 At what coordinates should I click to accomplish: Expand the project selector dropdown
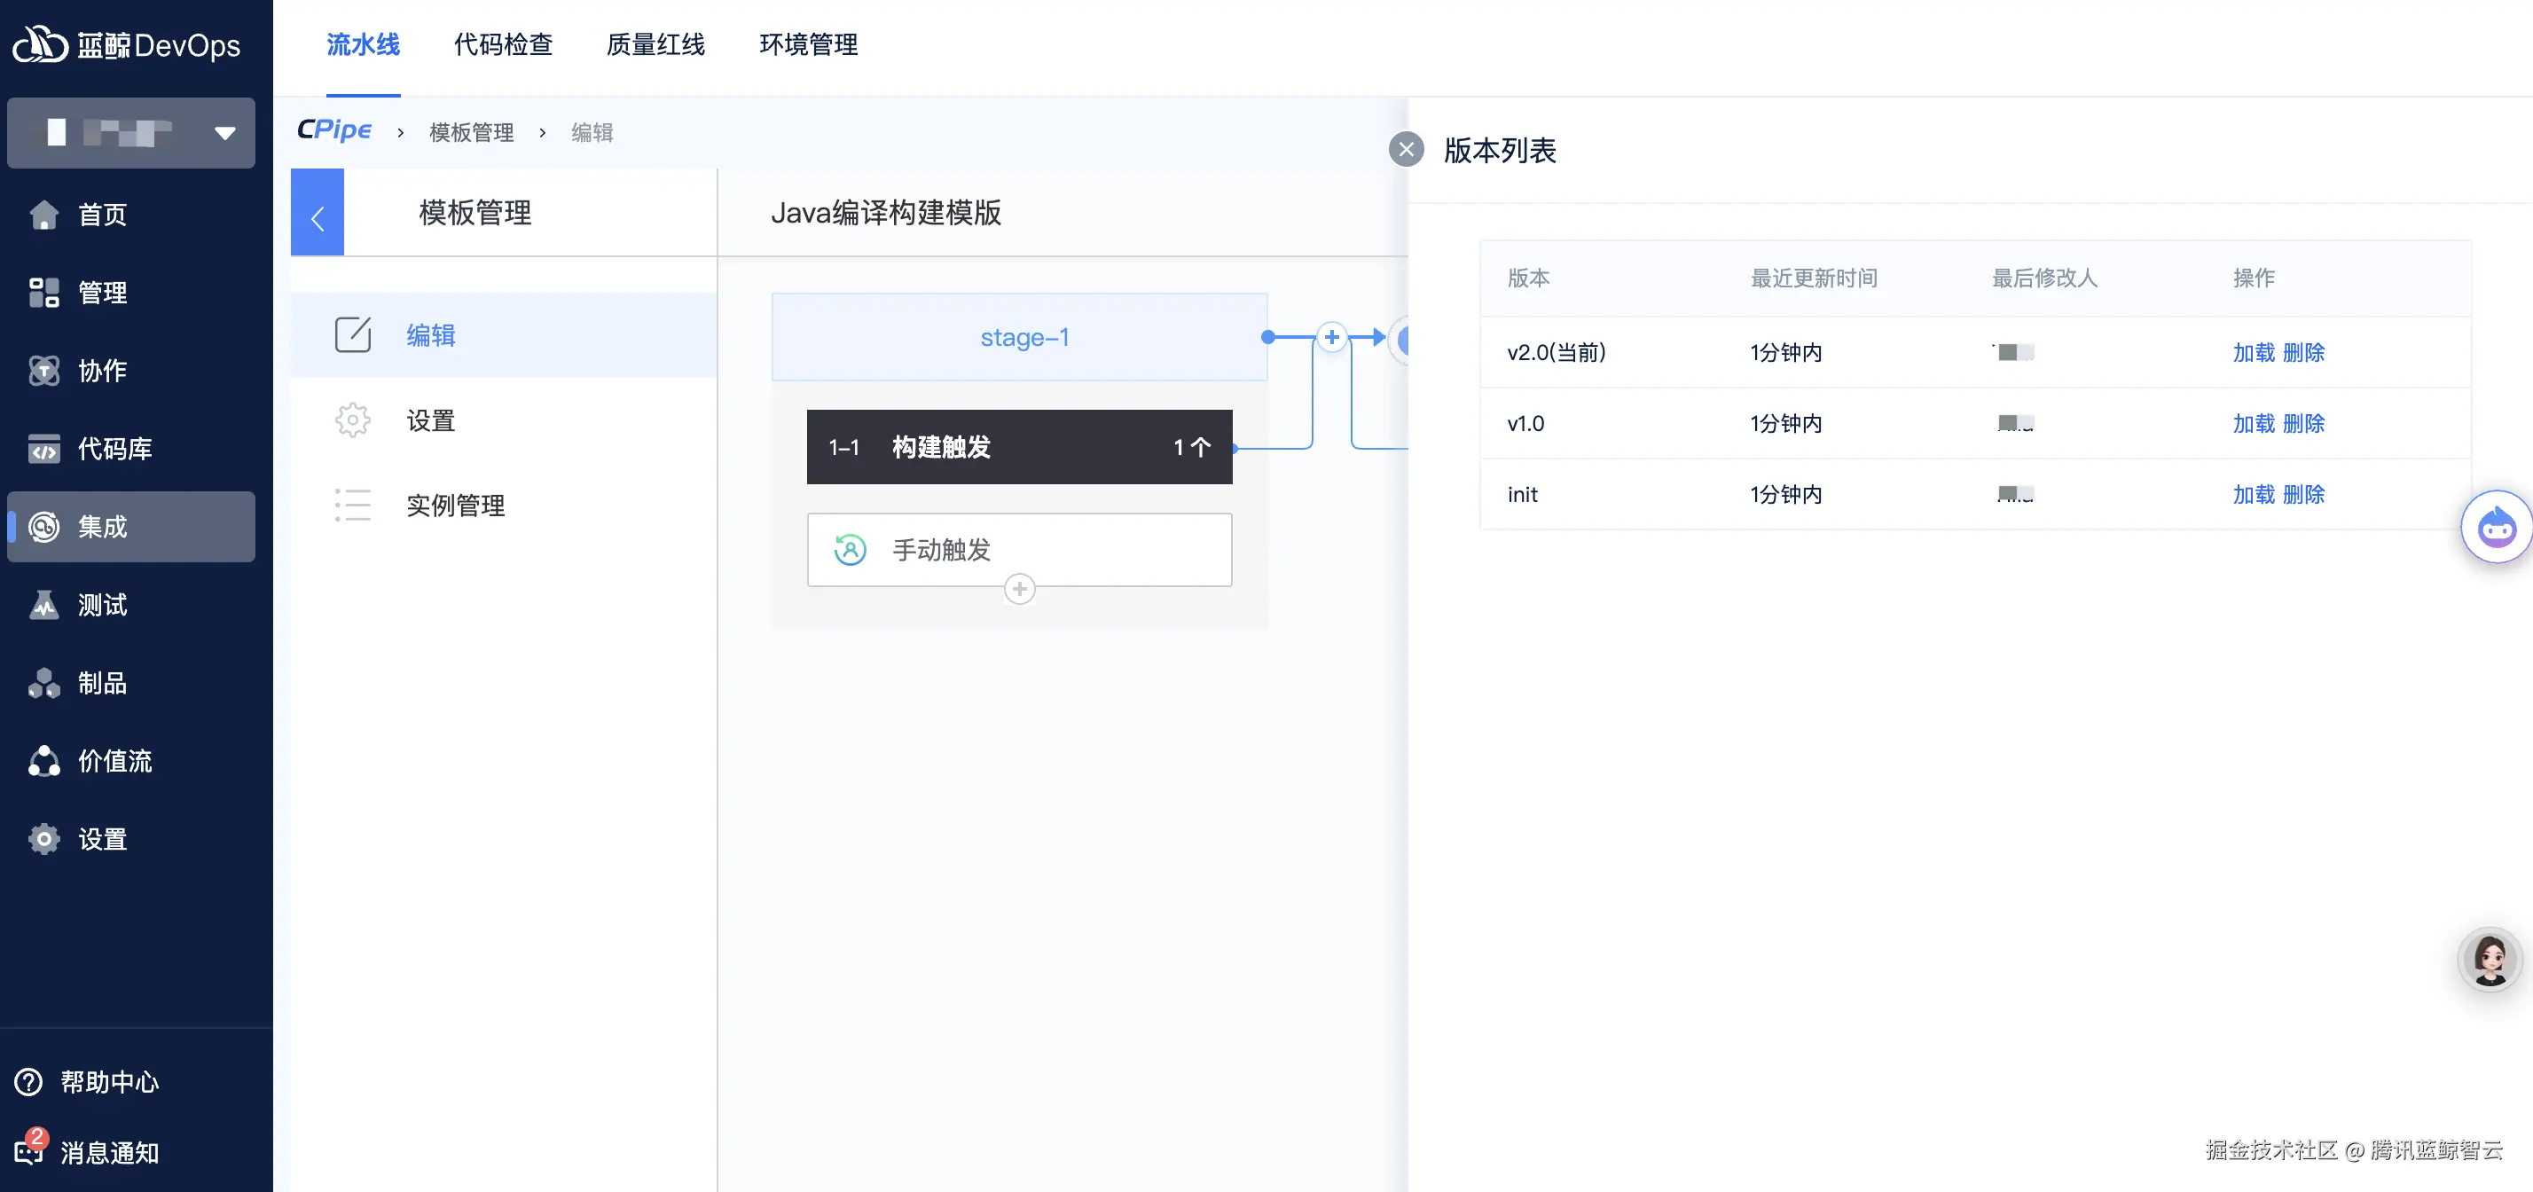[225, 133]
